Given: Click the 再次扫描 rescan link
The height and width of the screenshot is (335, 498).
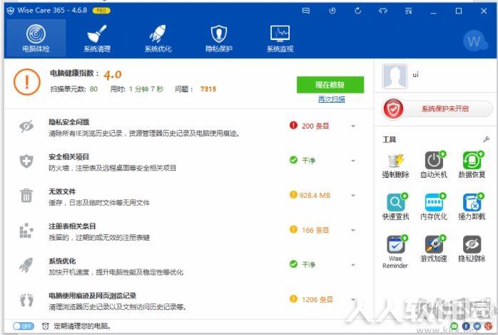Looking at the screenshot, I should pyautogui.click(x=331, y=99).
